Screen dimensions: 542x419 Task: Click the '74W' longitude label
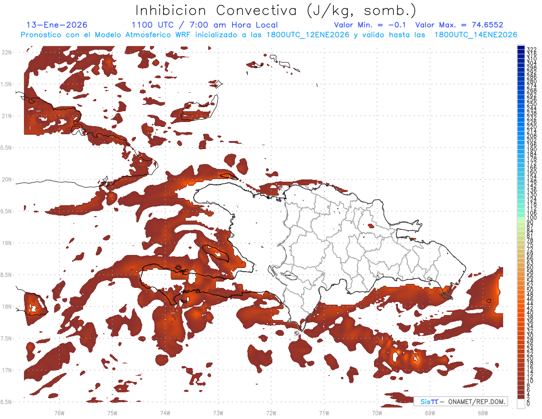coord(165,413)
